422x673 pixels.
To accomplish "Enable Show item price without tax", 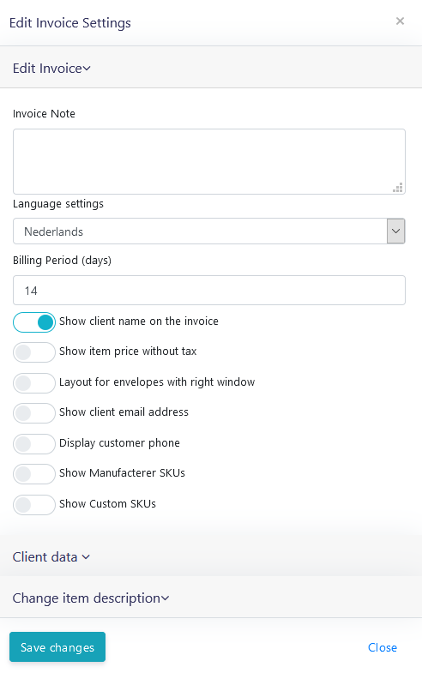I will (34, 352).
